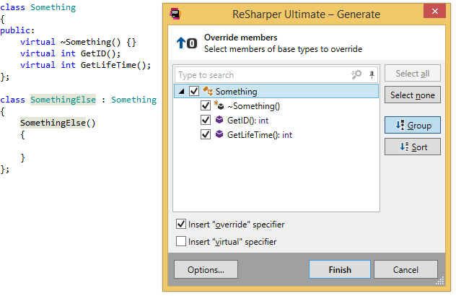Click the ~Something() destructor icon
This screenshot has height=296, width=456.
219,105
